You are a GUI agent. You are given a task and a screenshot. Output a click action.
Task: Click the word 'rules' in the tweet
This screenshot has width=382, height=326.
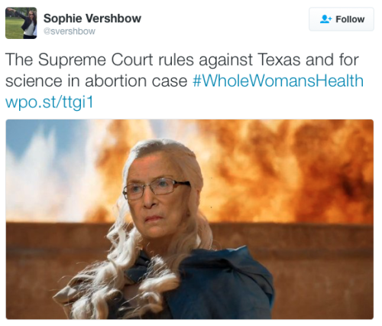[176, 60]
